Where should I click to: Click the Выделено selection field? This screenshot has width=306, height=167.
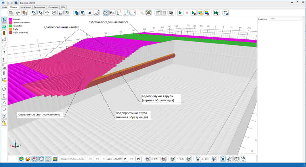coord(285,19)
